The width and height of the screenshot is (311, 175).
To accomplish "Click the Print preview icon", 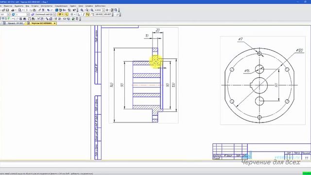I will (19, 10).
